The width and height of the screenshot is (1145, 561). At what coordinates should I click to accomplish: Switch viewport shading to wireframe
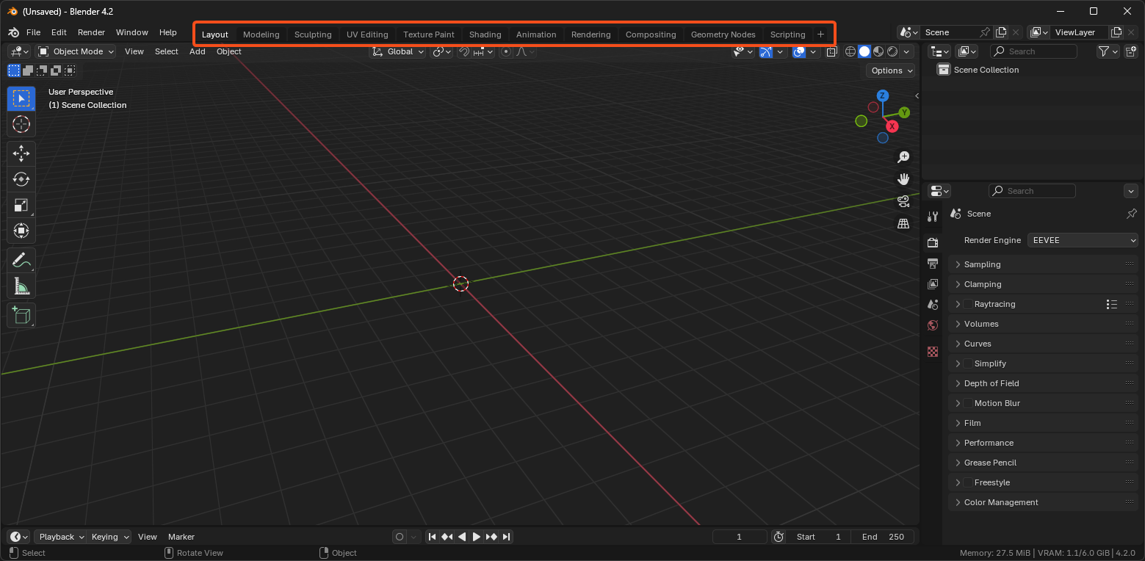click(850, 51)
